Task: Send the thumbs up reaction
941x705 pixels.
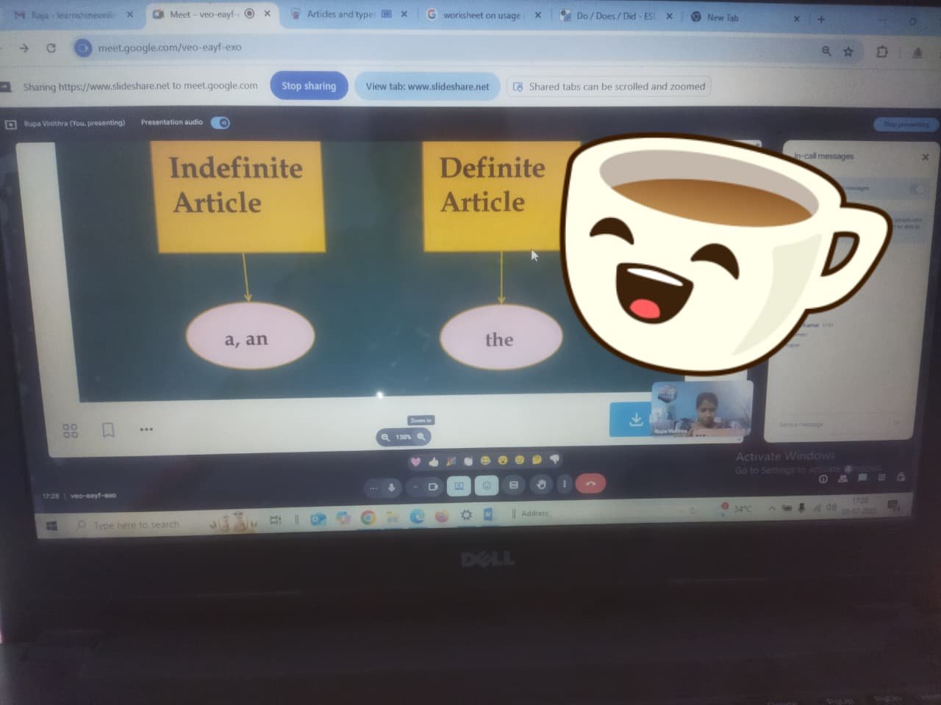Action: coord(433,462)
